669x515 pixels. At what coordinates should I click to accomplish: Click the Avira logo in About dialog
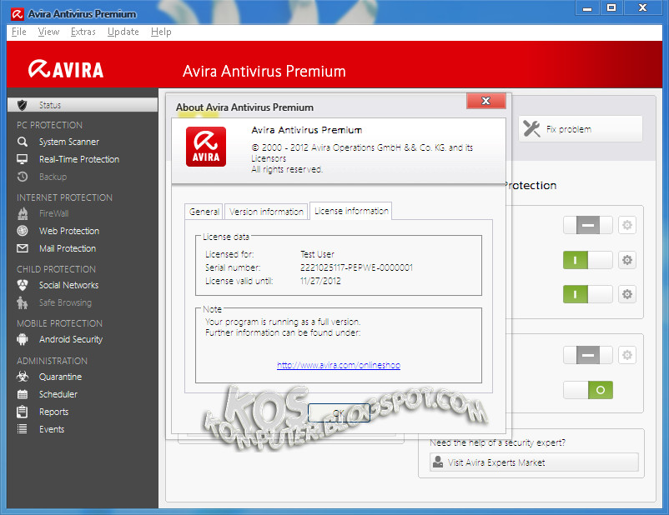(206, 147)
